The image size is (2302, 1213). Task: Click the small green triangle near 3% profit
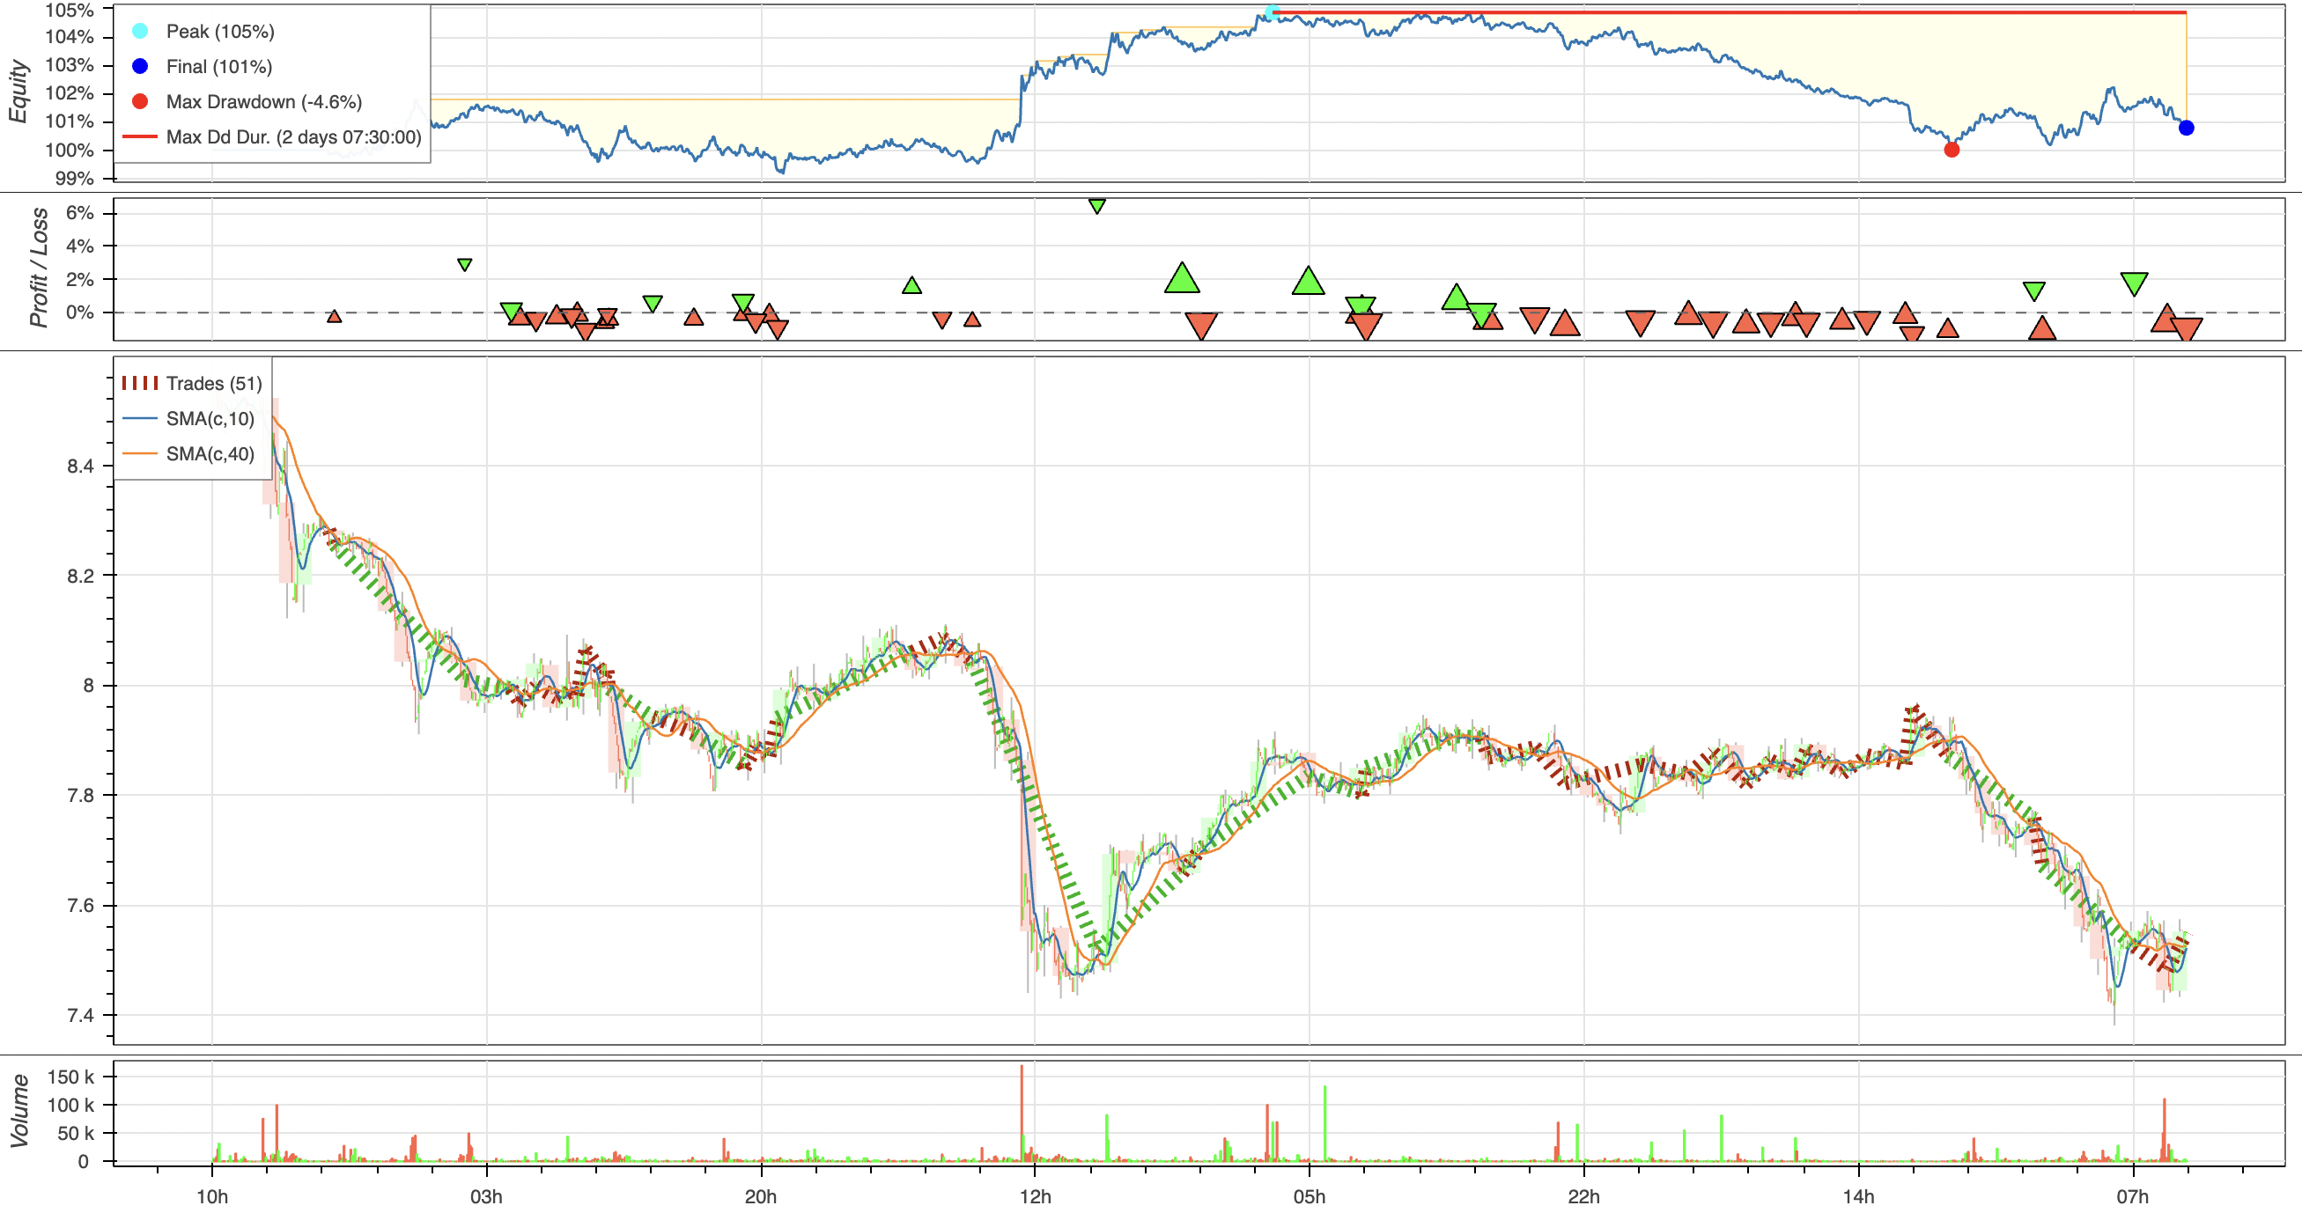465,264
